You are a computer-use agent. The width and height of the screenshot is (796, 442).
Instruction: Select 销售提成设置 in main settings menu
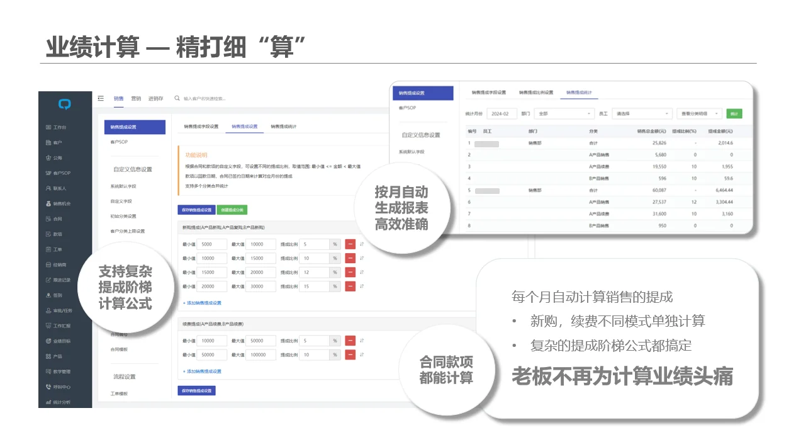coord(135,127)
